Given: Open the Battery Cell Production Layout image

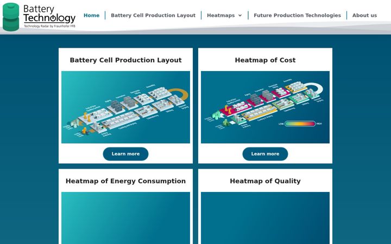Looking at the screenshot, I should pyautogui.click(x=125, y=107).
